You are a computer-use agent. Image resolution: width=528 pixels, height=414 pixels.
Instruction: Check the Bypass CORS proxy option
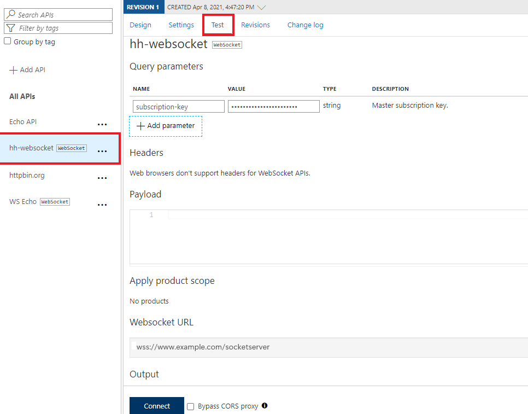(190, 406)
